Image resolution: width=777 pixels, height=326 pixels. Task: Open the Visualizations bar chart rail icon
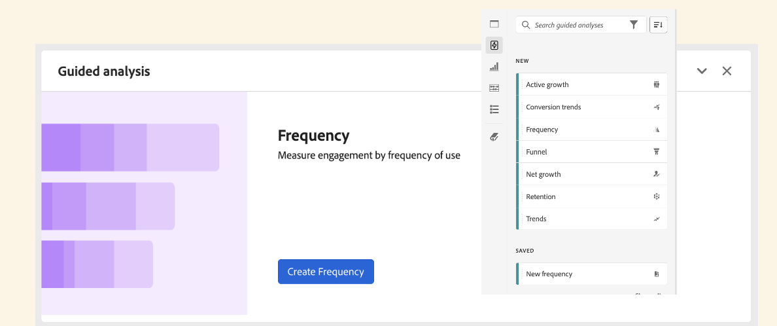click(x=494, y=67)
